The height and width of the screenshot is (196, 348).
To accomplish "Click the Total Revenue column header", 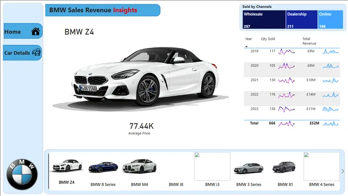I will [x=309, y=41].
